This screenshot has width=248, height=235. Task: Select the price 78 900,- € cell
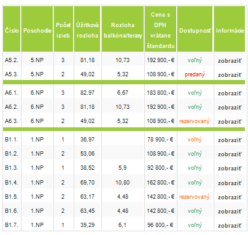click(x=160, y=140)
